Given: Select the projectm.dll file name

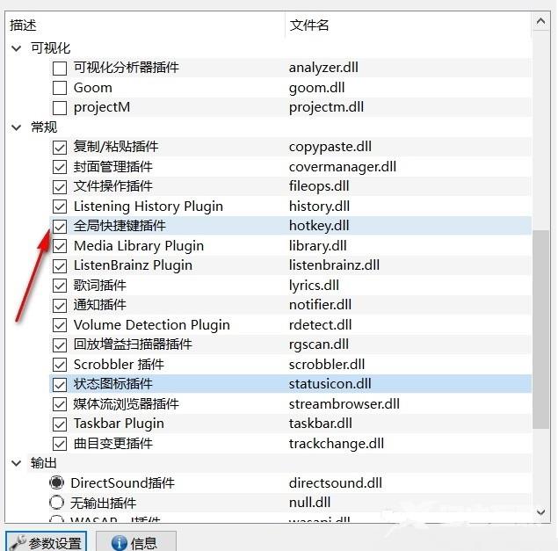Looking at the screenshot, I should 326,107.
